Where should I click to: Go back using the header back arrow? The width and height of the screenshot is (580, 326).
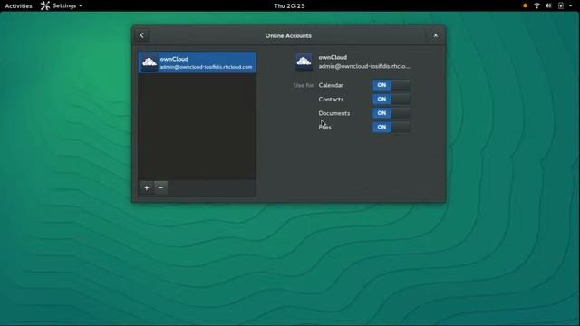click(x=142, y=35)
